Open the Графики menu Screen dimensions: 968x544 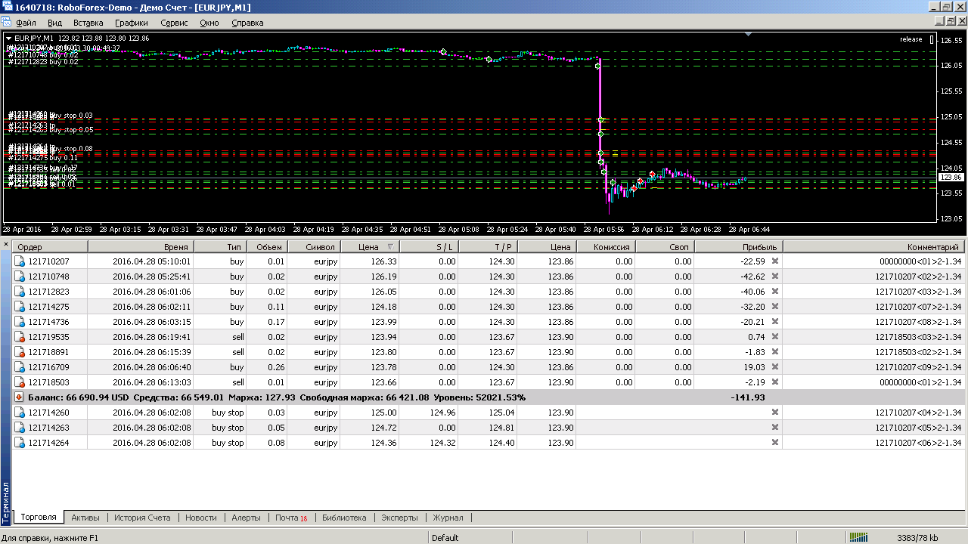click(x=132, y=23)
